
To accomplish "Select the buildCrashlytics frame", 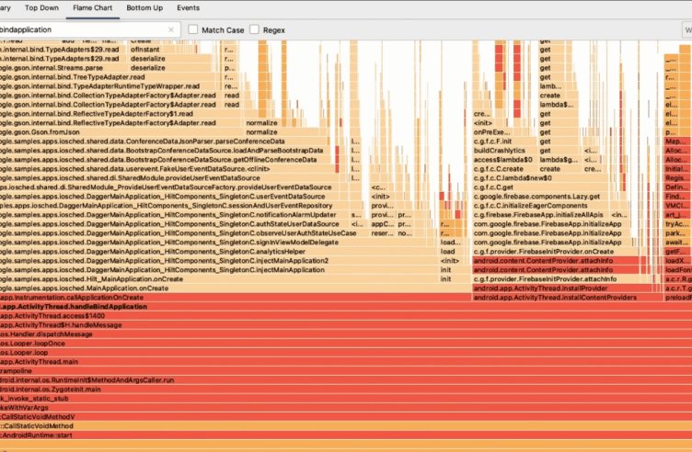I will [505, 151].
